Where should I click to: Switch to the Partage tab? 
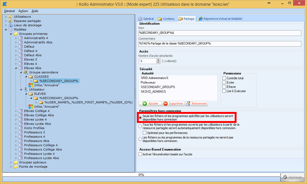[187, 18]
